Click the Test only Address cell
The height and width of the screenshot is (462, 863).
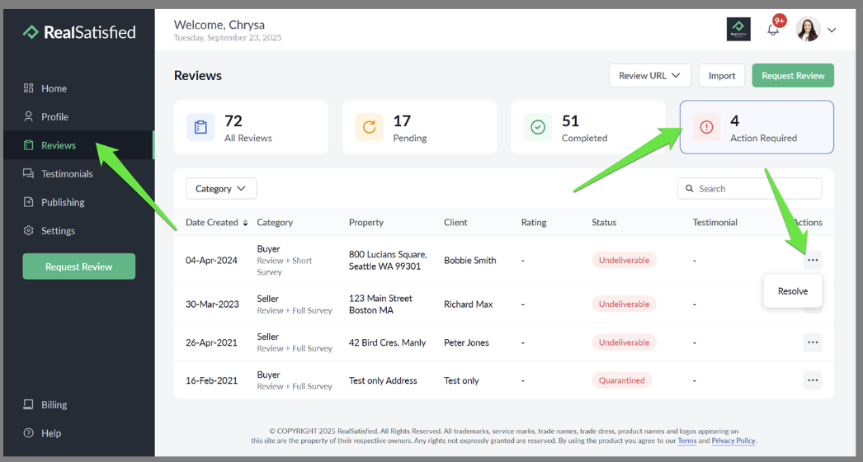tap(383, 380)
